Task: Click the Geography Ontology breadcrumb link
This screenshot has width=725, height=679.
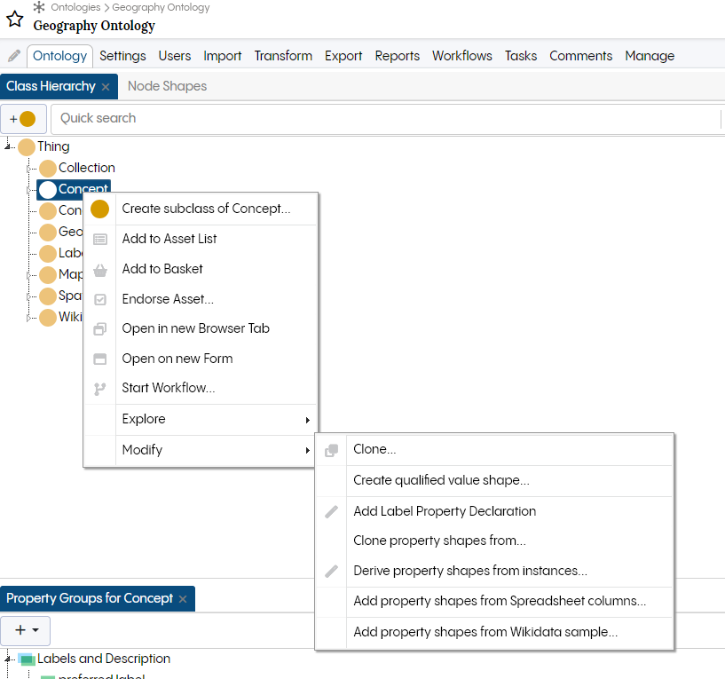Action: point(158,7)
